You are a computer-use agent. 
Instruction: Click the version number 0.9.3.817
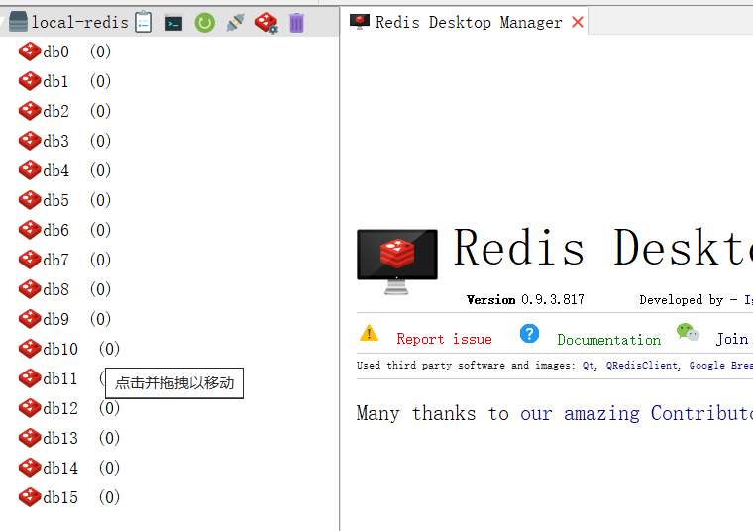pyautogui.click(x=553, y=300)
